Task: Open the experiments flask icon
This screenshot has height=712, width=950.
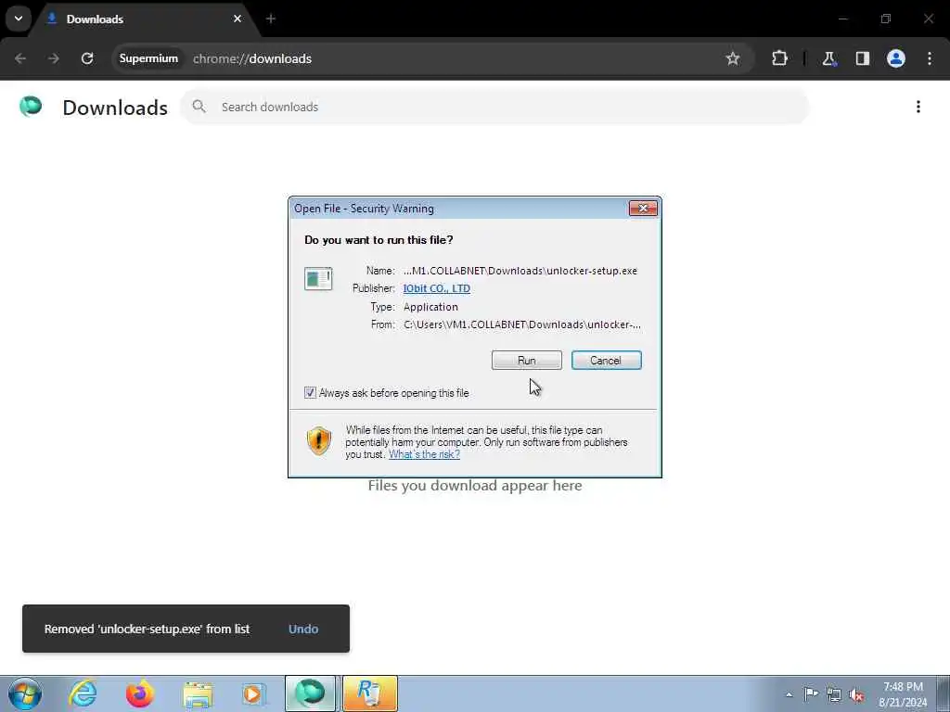Action: (828, 58)
